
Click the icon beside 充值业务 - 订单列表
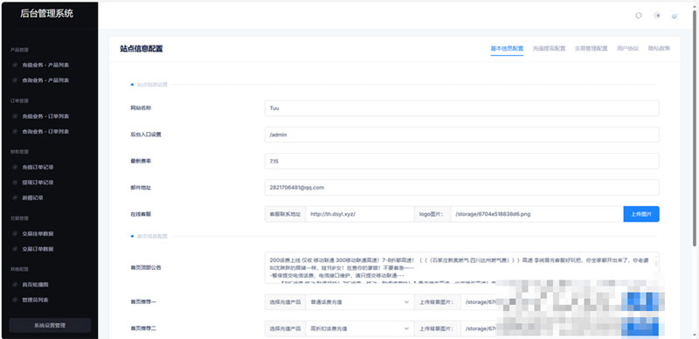pos(15,116)
